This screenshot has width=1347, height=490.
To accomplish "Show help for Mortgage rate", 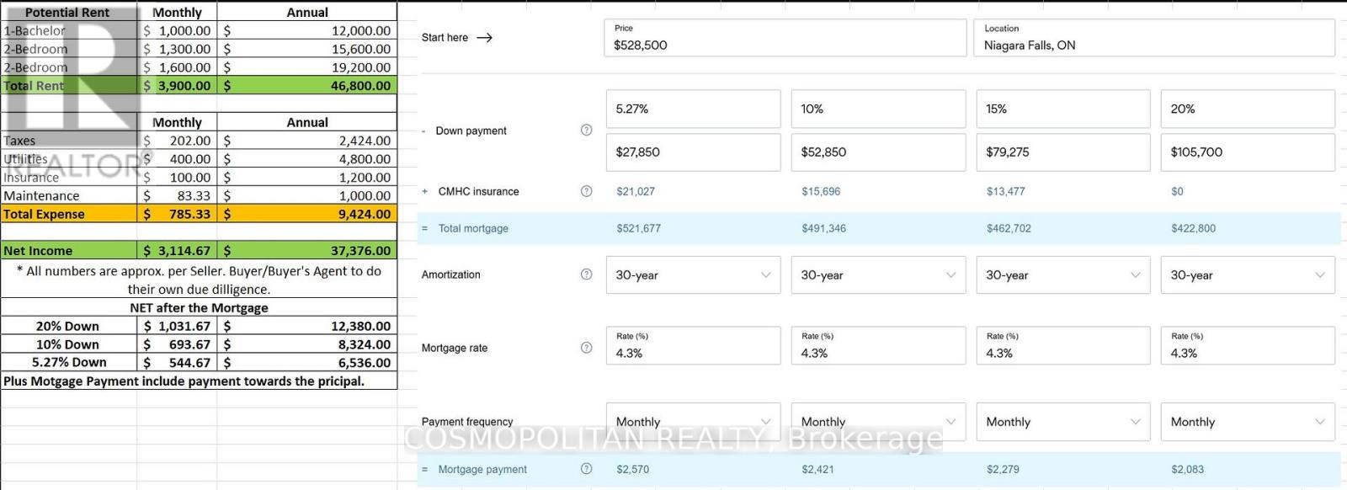I will (x=587, y=348).
